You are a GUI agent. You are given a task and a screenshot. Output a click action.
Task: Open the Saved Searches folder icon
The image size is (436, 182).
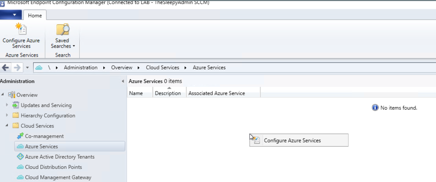[63, 30]
